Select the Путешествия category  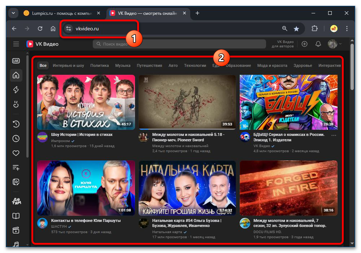(x=149, y=65)
